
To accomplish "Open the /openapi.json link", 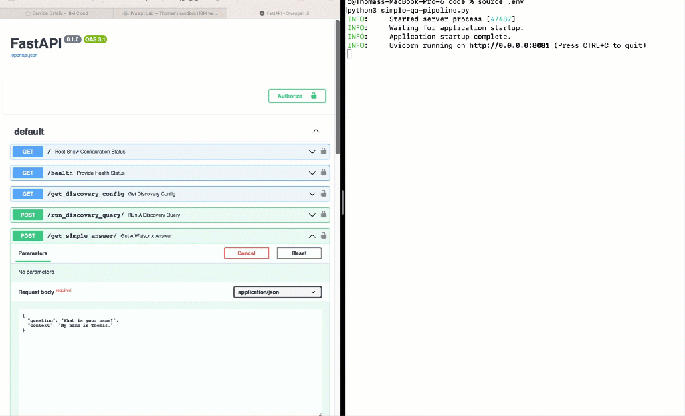I will click(24, 55).
